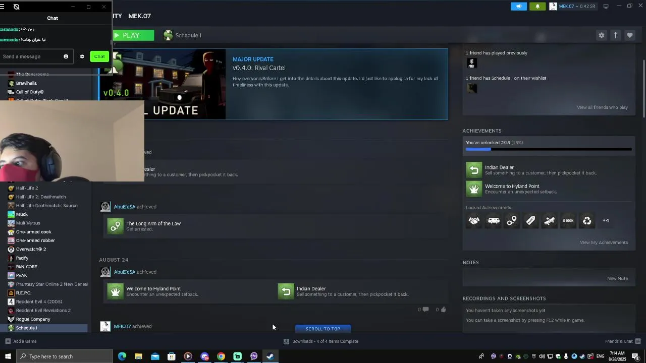The height and width of the screenshot is (363, 646).
Task: Open Downloads status at the bottom
Action: 321,341
